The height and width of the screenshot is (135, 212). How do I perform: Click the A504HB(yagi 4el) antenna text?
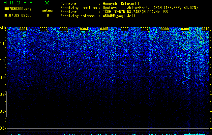pos(119,16)
